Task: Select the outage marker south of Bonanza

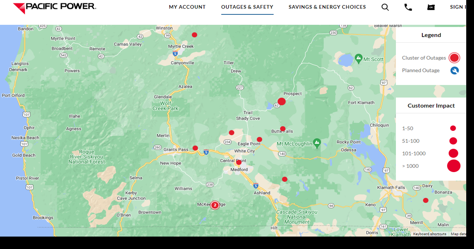Action: 426,200
